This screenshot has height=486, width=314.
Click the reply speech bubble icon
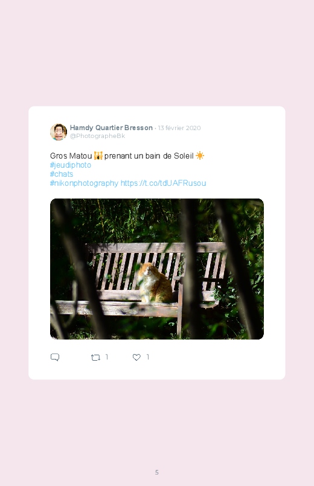pyautogui.click(x=55, y=357)
